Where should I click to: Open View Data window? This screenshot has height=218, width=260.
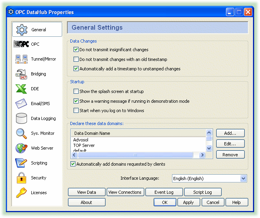click(x=86, y=192)
